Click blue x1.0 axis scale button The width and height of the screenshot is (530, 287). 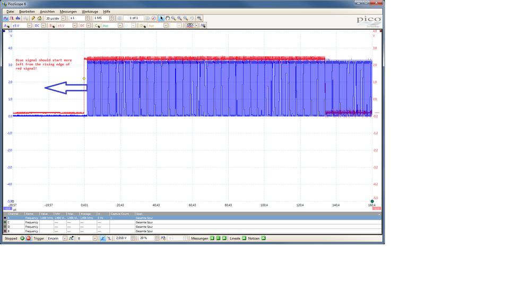click(8, 208)
